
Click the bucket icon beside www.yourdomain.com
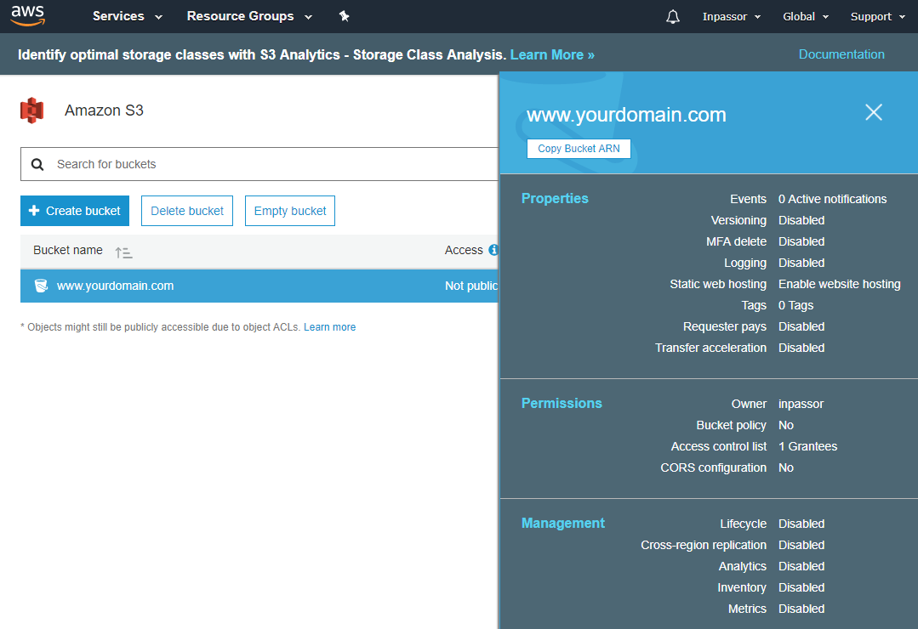click(41, 286)
